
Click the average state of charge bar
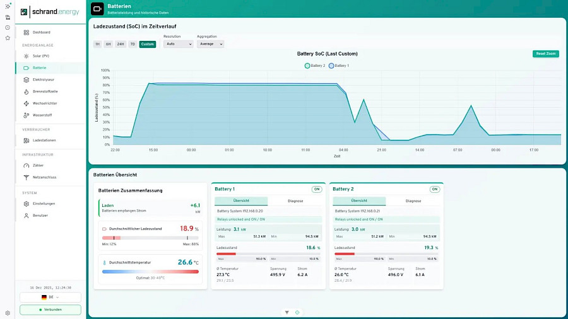tap(150, 238)
